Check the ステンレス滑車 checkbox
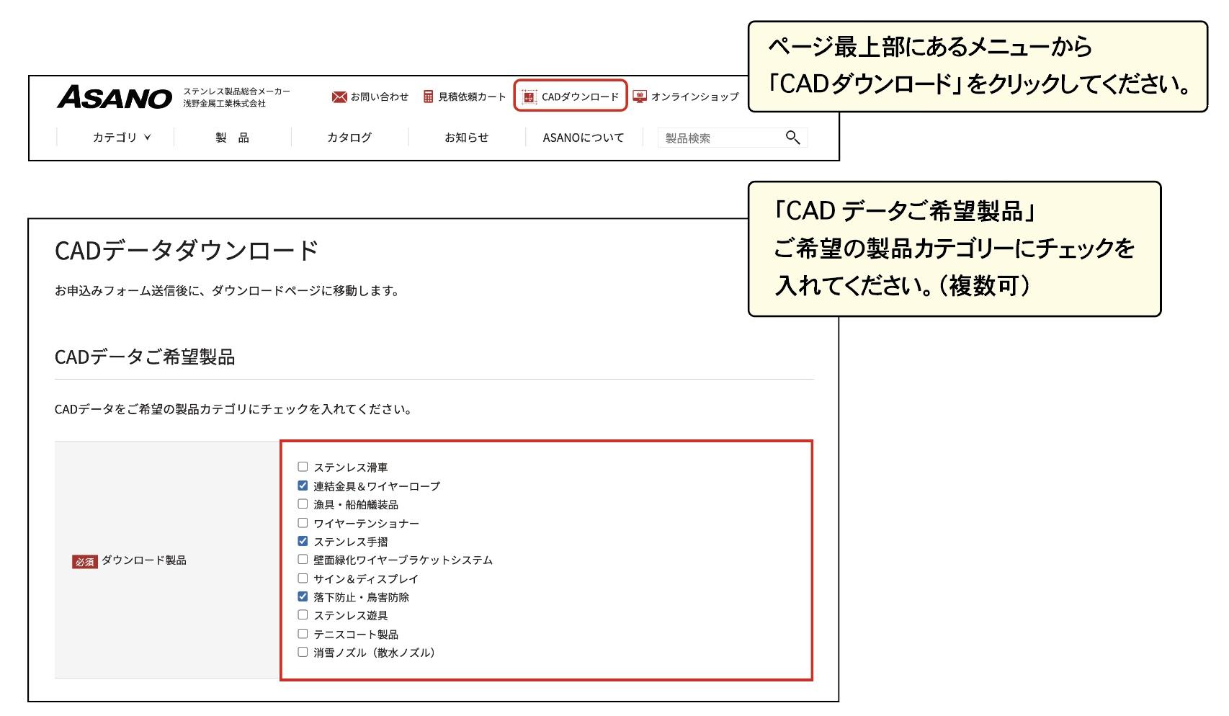 [303, 467]
